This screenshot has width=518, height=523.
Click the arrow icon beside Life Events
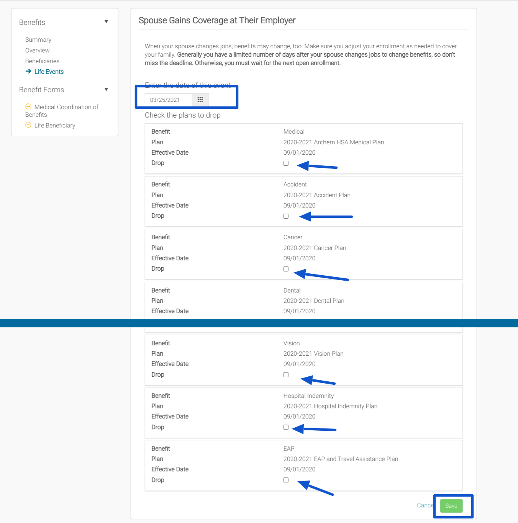pos(28,71)
